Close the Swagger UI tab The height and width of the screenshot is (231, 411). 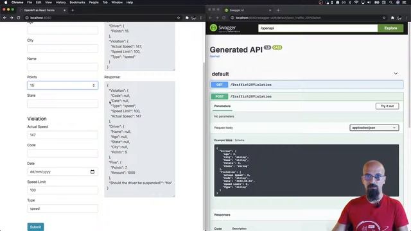270,10
